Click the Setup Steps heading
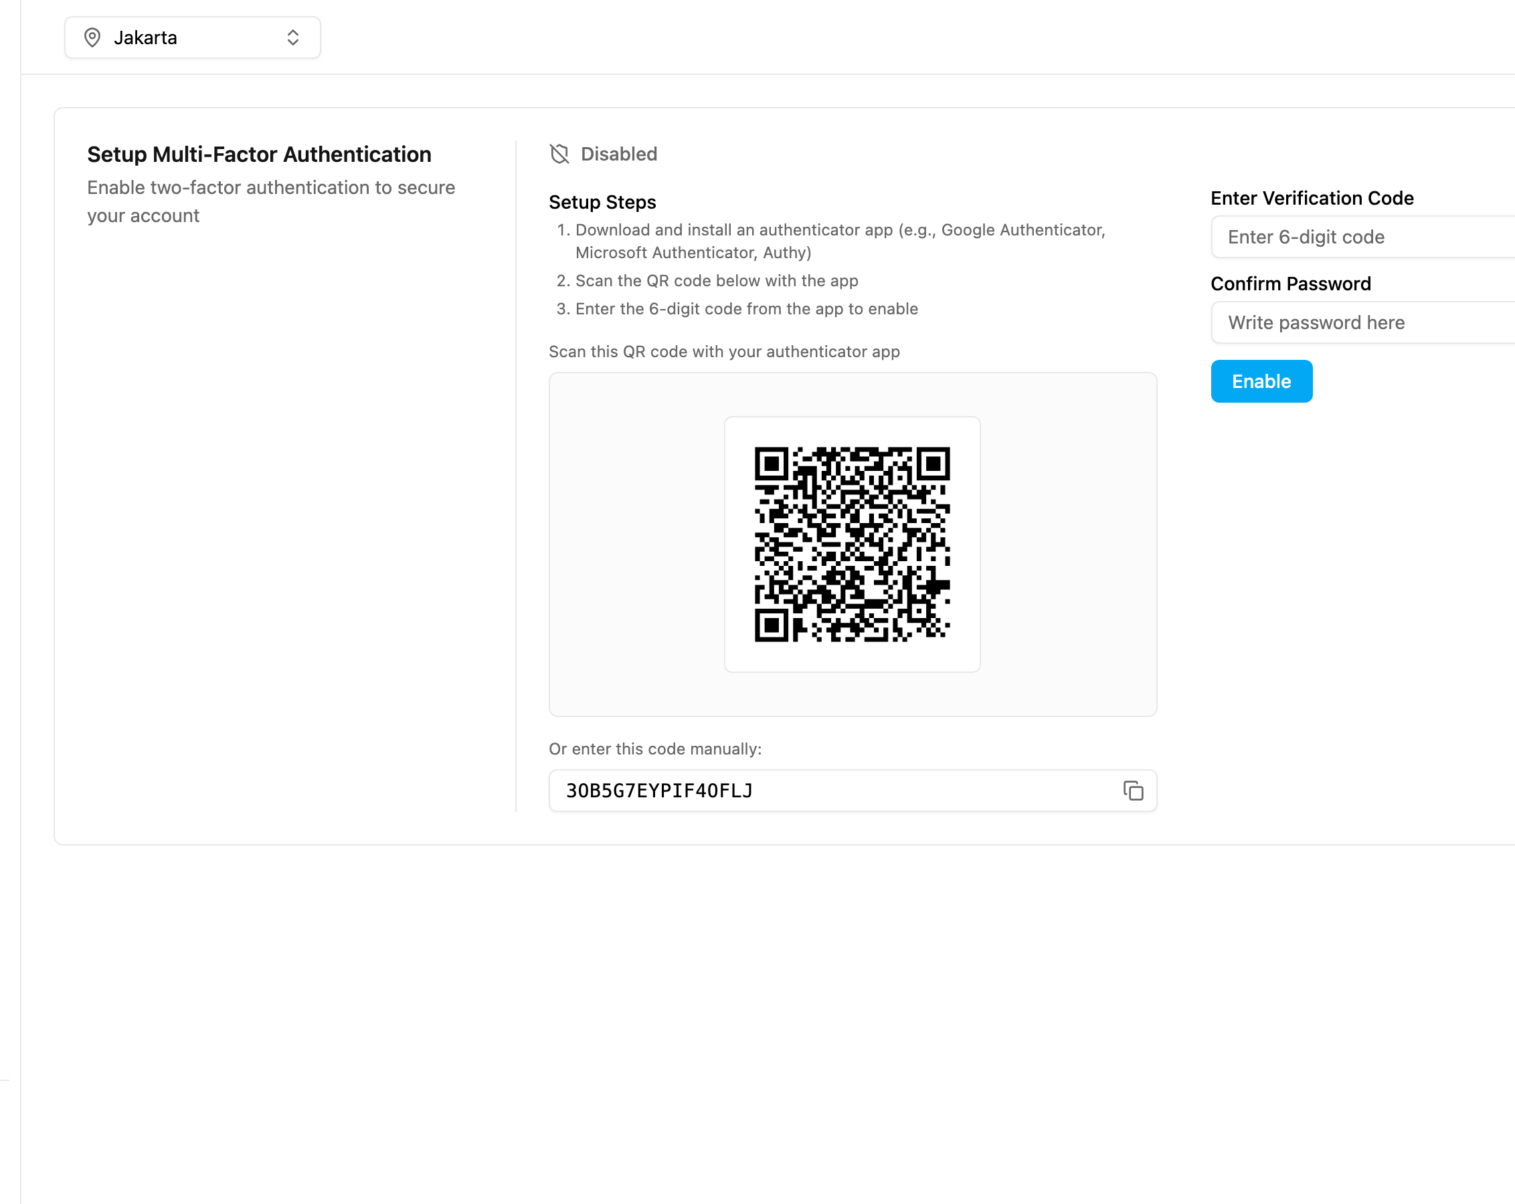1515x1204 pixels. point(602,202)
